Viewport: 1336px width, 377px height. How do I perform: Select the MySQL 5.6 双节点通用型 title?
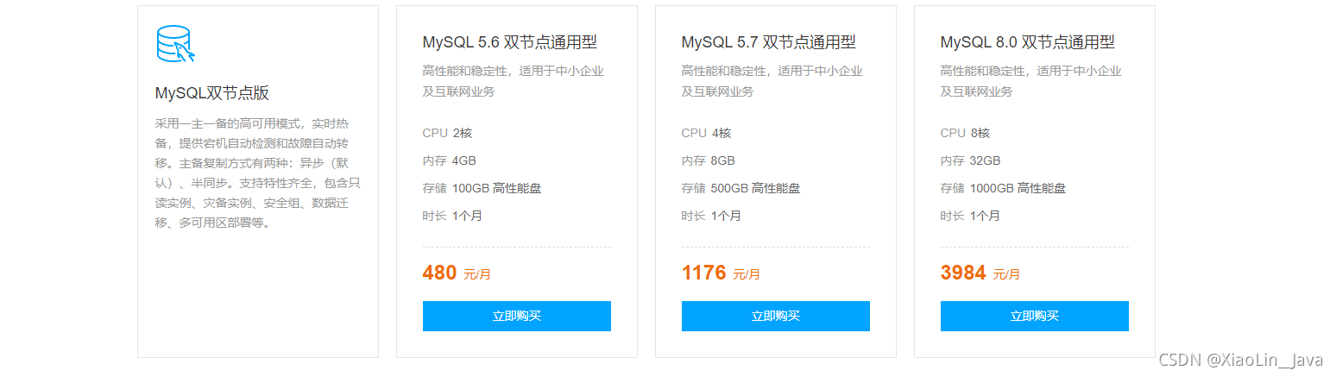tap(510, 42)
